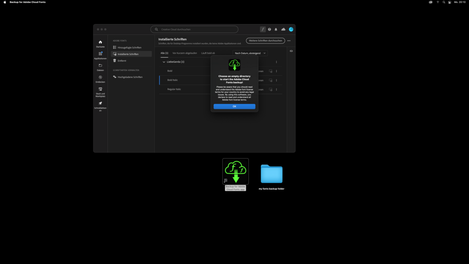Select Installierte Schriften in sidebar
The image size is (469, 264).
(131, 54)
